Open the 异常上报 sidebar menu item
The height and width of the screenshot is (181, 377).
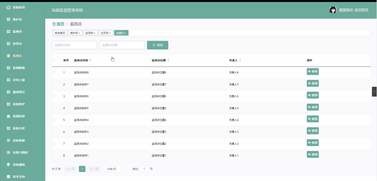[16, 80]
